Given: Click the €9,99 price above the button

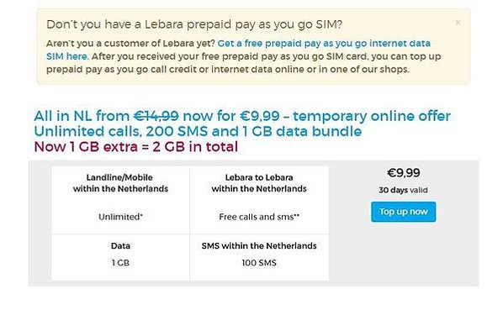Looking at the screenshot, I should pos(403,173).
